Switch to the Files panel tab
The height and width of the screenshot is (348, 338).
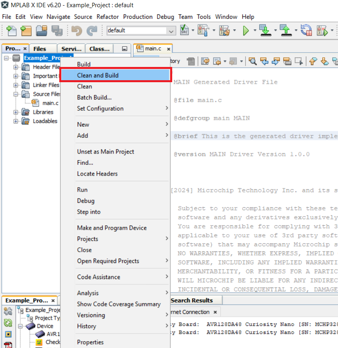pyautogui.click(x=43, y=49)
